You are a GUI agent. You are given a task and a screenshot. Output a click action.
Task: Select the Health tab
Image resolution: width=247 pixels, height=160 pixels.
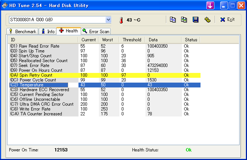(x=68, y=31)
